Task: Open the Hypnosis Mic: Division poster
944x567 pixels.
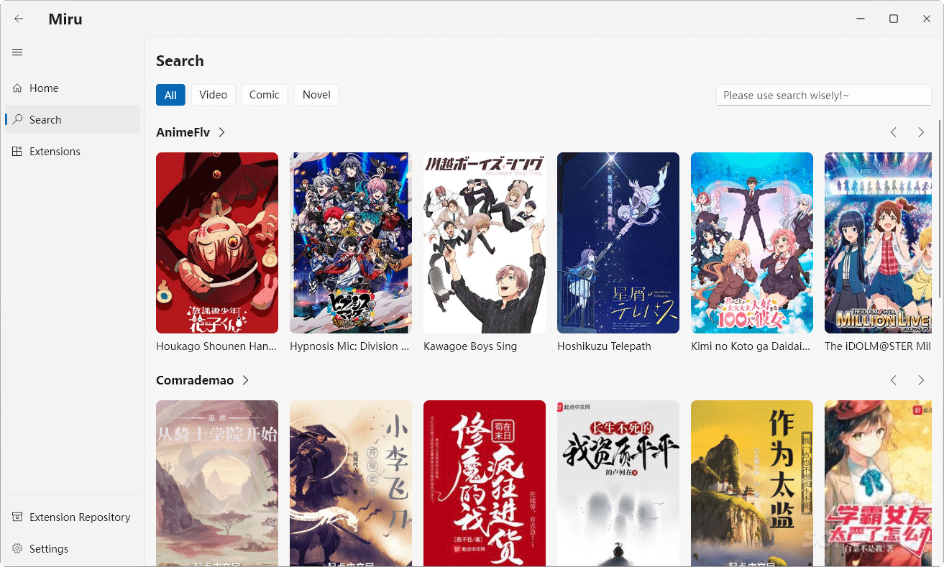Action: tap(351, 243)
